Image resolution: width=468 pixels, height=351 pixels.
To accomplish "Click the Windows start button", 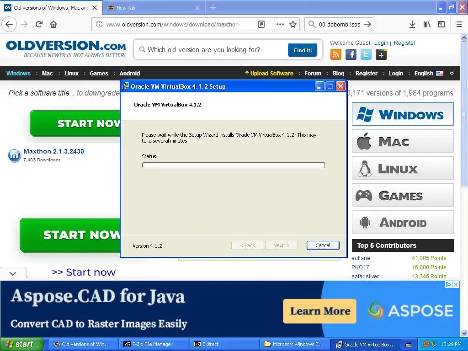I will pos(21,344).
